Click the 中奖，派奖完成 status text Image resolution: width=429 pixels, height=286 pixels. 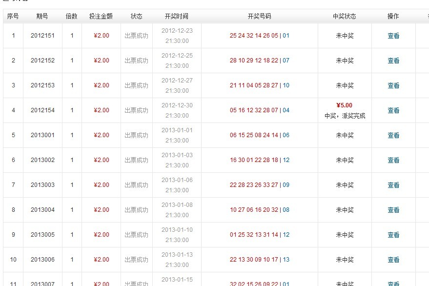(345, 116)
